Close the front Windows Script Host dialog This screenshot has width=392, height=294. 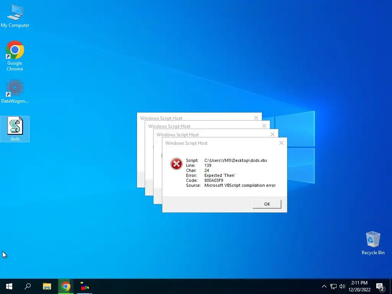(x=281, y=143)
